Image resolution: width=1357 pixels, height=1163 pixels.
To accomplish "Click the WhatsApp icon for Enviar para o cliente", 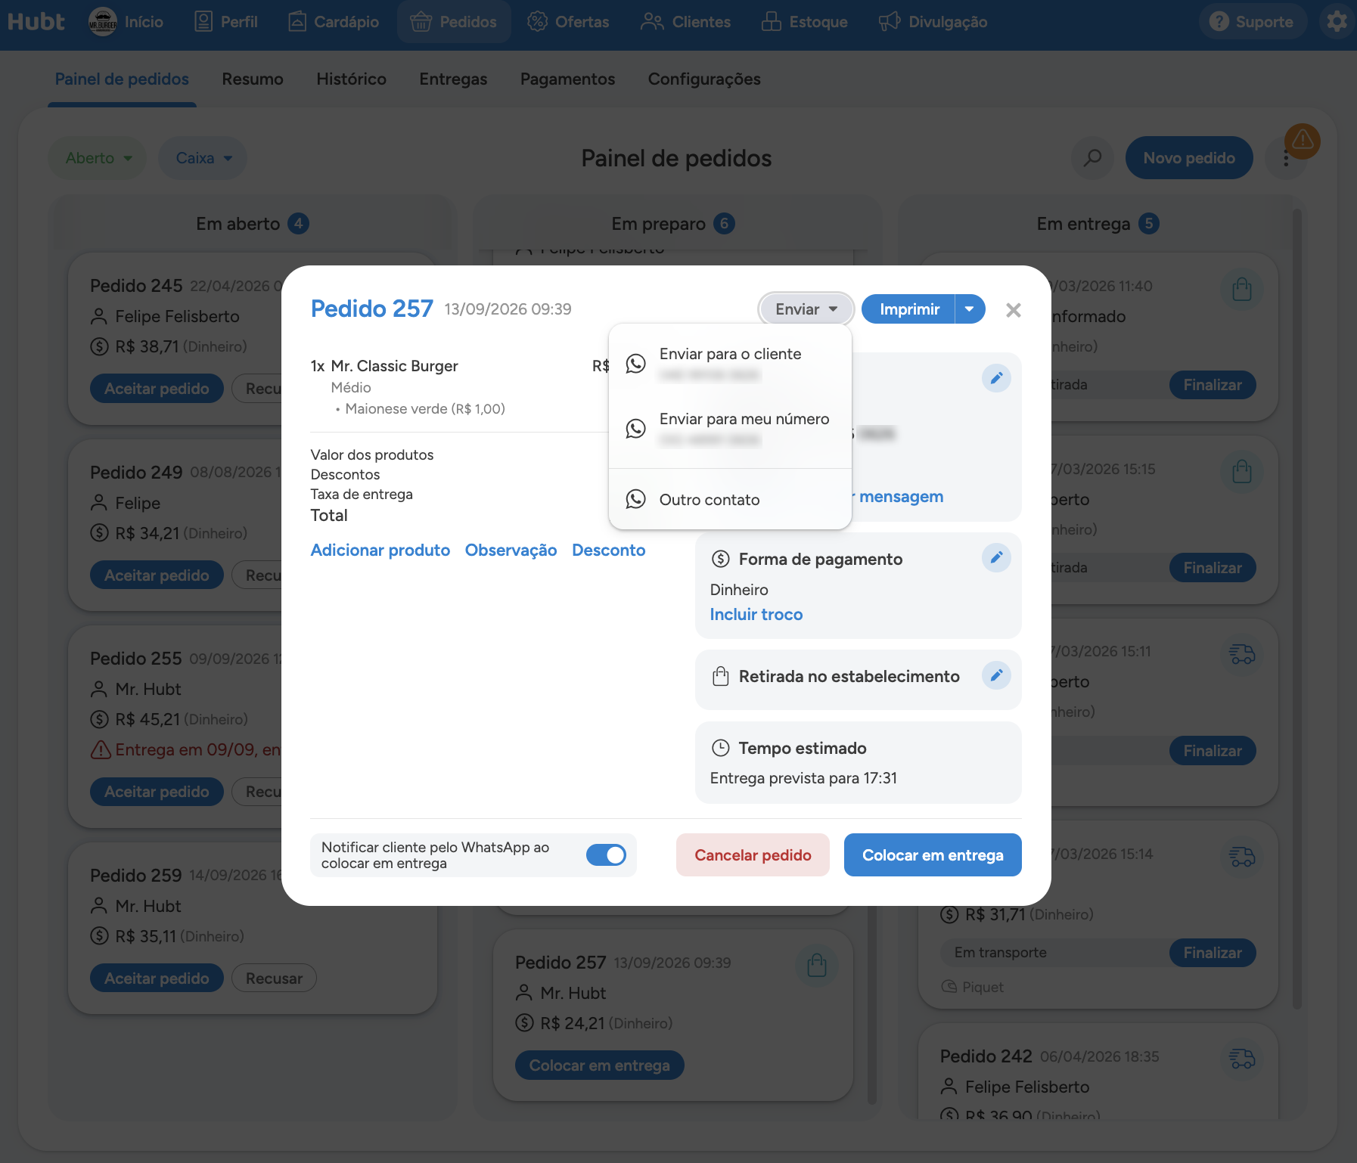I will (635, 364).
